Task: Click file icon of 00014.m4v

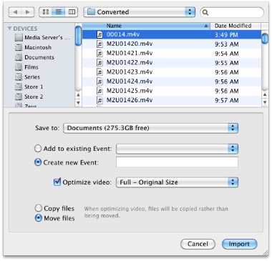Action: point(99,34)
